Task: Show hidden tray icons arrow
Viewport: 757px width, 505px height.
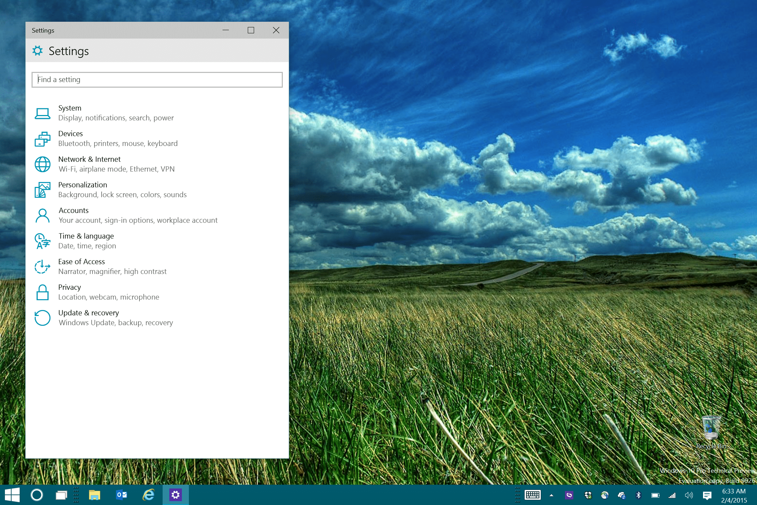Action: point(551,495)
